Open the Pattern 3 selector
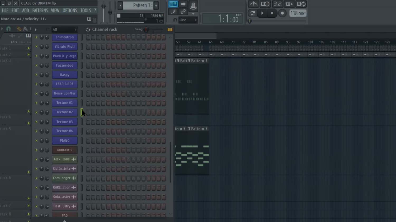Screen dimensions: 396x222 click(138, 5)
